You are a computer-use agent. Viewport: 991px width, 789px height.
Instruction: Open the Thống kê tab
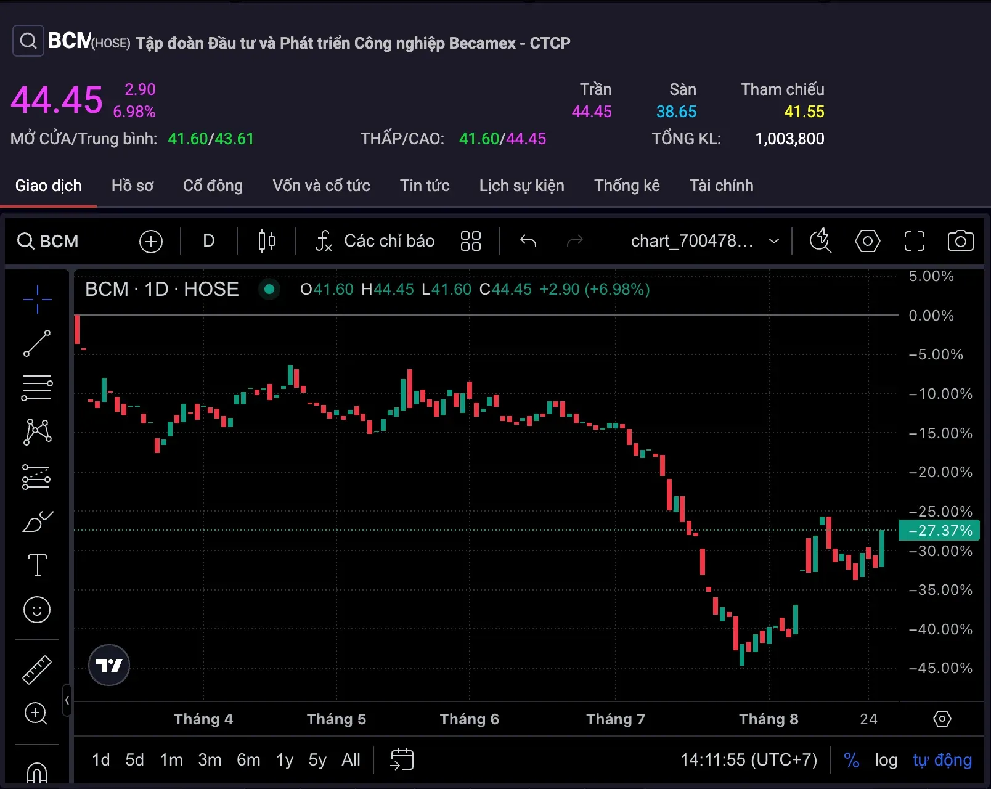[627, 186]
